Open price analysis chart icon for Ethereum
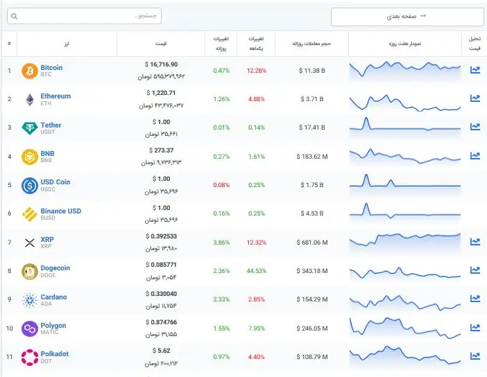Image resolution: width=487 pixels, height=377 pixels. pyautogui.click(x=475, y=98)
